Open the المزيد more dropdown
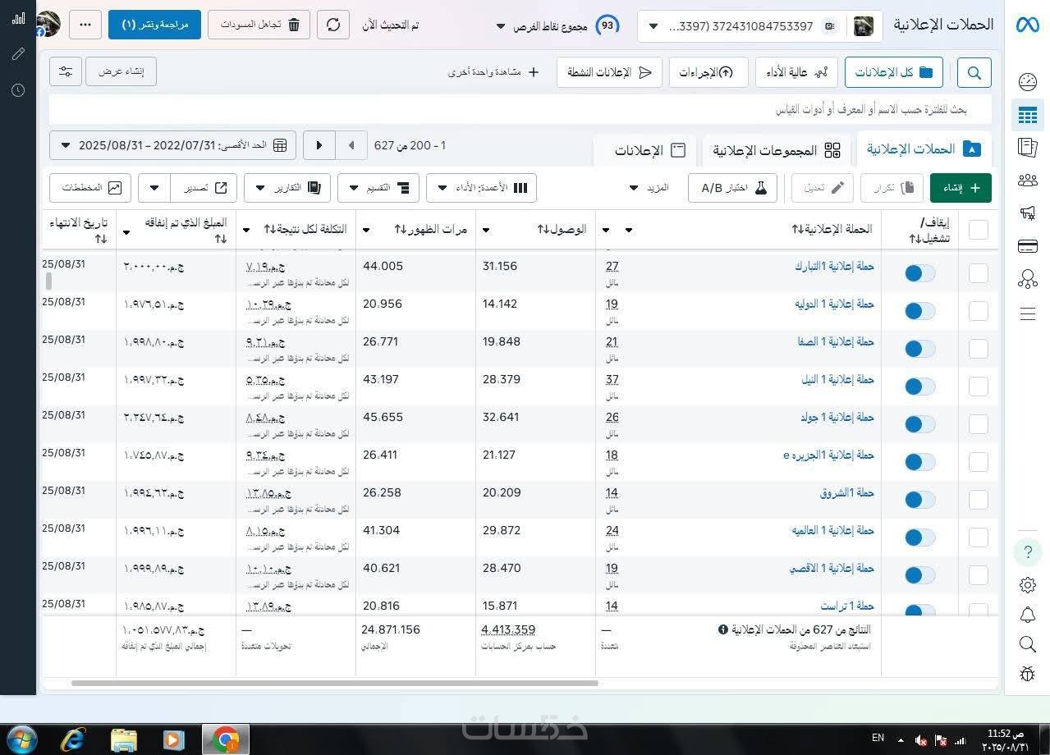The height and width of the screenshot is (755, 1050). point(649,188)
